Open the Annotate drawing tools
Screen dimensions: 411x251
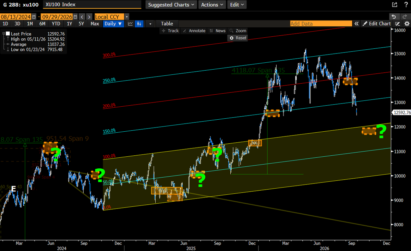[x=194, y=31]
